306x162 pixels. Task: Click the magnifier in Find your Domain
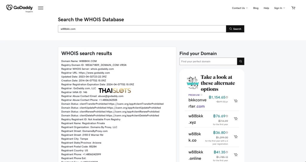pos(241,61)
